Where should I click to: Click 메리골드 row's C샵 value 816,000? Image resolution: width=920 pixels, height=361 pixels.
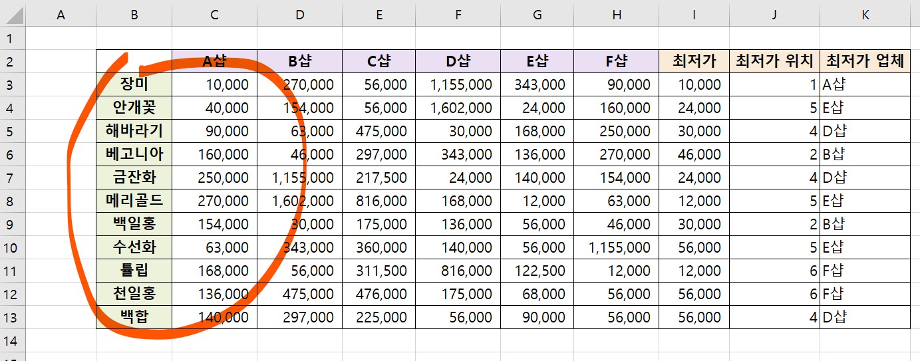[379, 201]
